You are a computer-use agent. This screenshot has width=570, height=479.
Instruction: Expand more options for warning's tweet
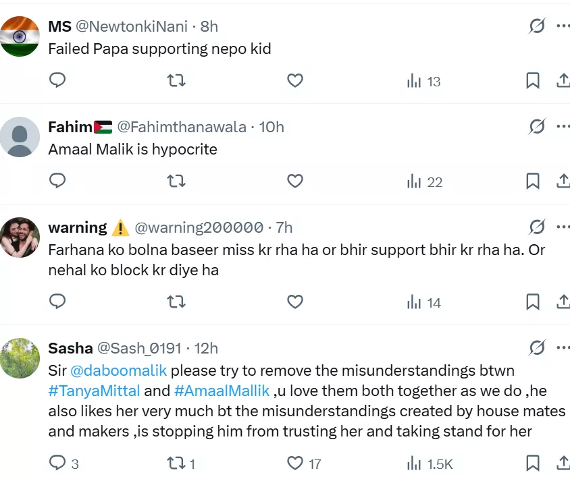point(563,227)
